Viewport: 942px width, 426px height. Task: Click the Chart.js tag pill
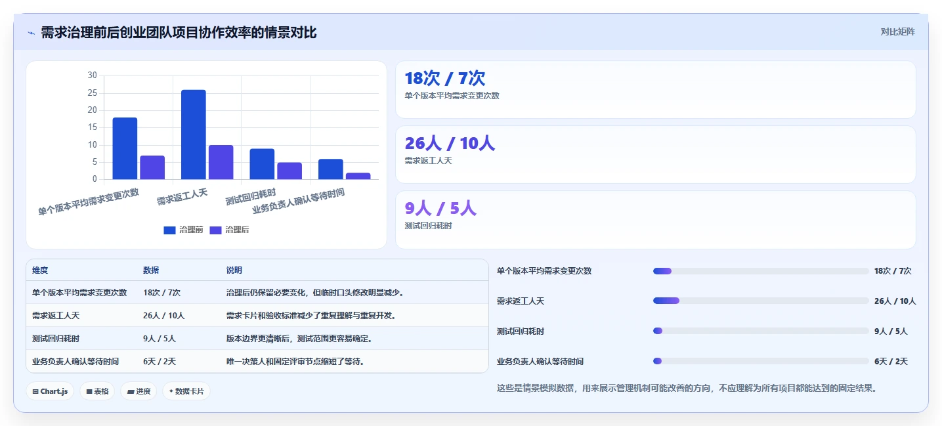pyautogui.click(x=50, y=391)
